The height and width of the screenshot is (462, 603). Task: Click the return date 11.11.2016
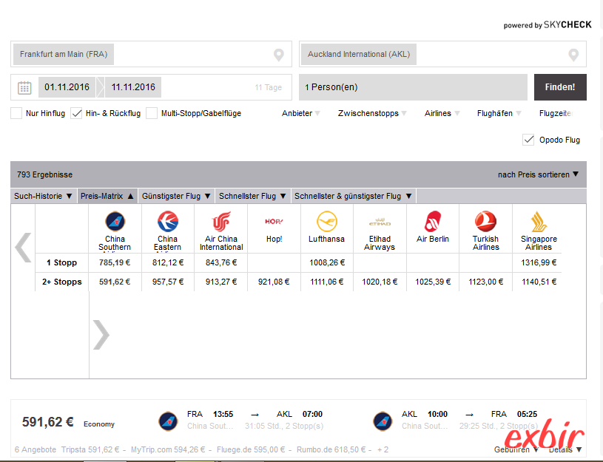(x=133, y=87)
